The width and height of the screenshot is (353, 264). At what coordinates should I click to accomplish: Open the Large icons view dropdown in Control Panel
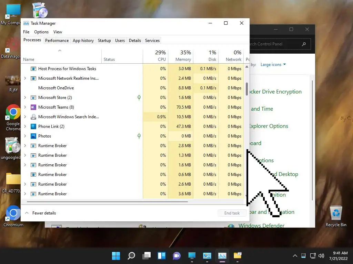[273, 65]
